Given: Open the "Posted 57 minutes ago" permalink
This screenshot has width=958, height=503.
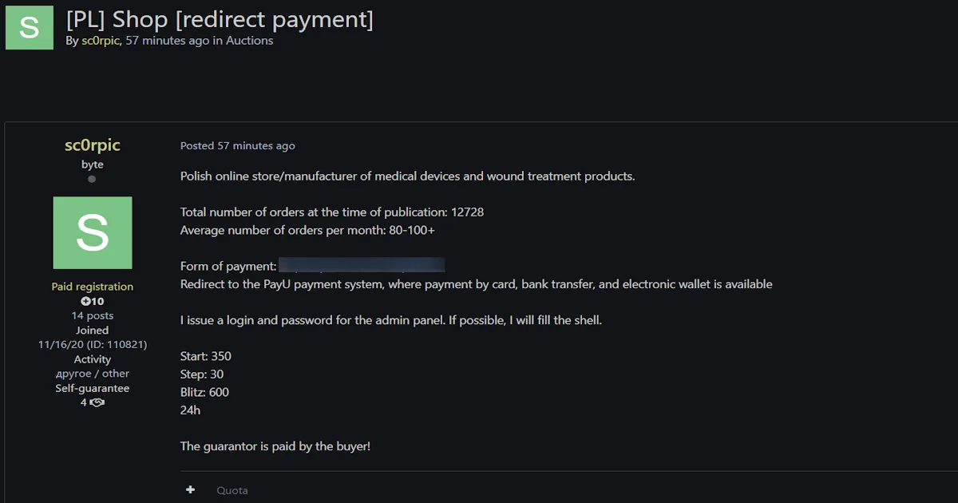Looking at the screenshot, I should pos(237,146).
